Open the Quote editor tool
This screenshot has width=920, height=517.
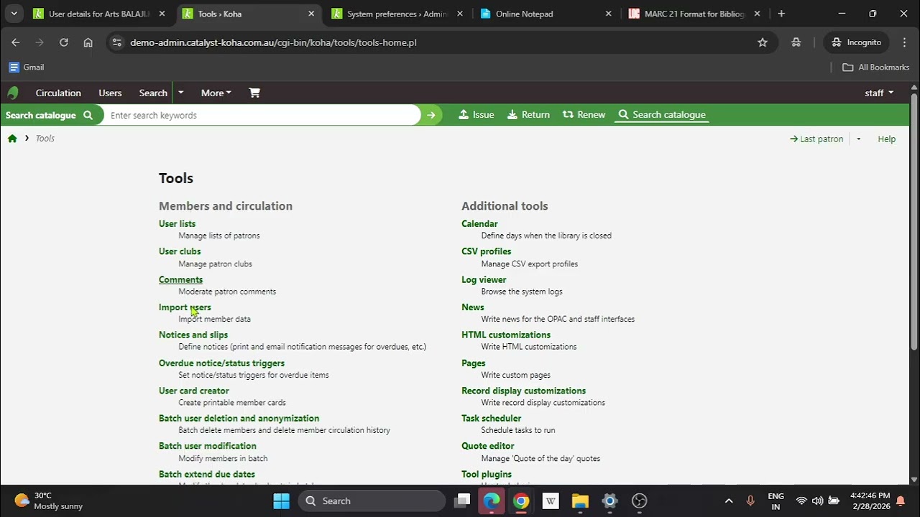(x=488, y=446)
